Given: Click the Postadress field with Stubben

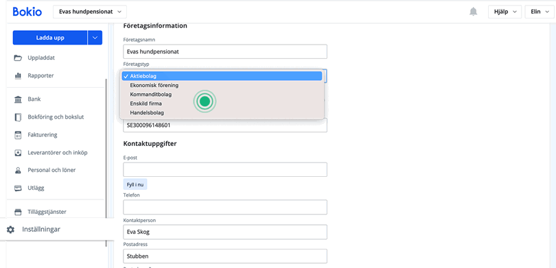Looking at the screenshot, I should coord(225,256).
